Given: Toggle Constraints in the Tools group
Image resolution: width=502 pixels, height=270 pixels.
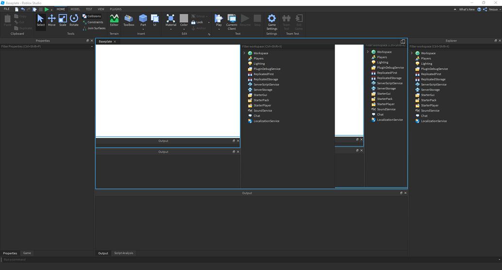Looking at the screenshot, I should pyautogui.click(x=93, y=22).
